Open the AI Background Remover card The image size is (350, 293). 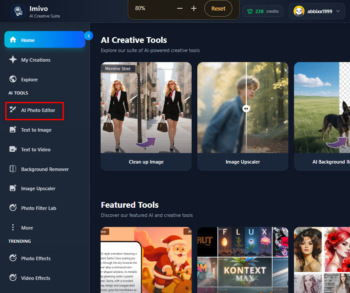(x=322, y=116)
